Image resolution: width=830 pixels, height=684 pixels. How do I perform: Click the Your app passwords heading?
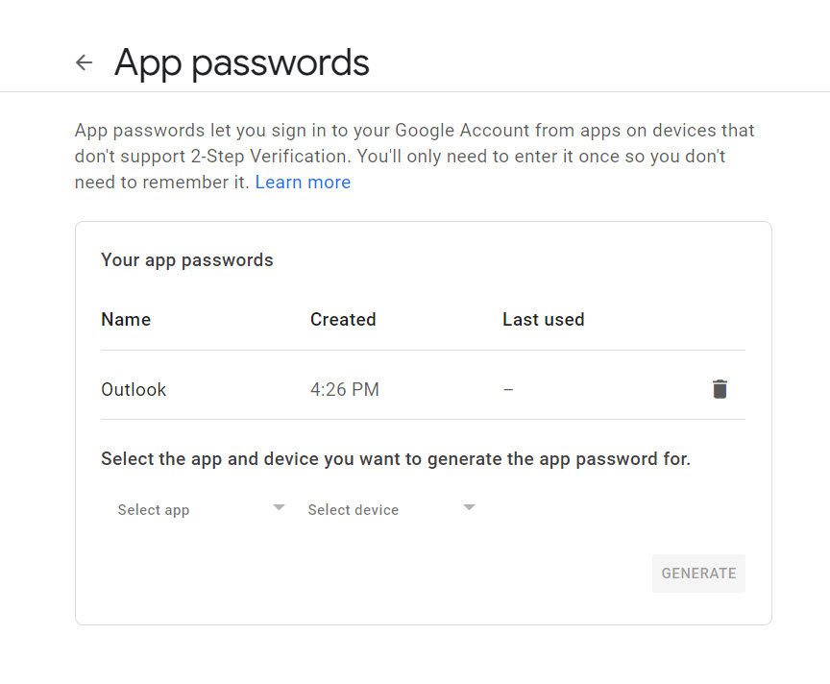tap(187, 260)
